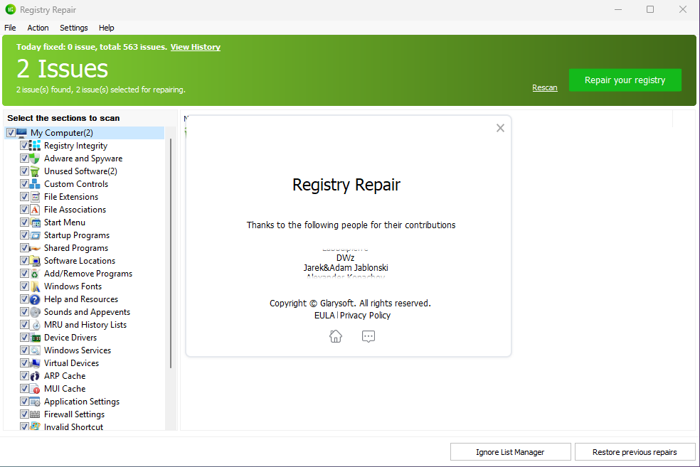Click the Help and Resources question icon
700x467 pixels.
[35, 299]
